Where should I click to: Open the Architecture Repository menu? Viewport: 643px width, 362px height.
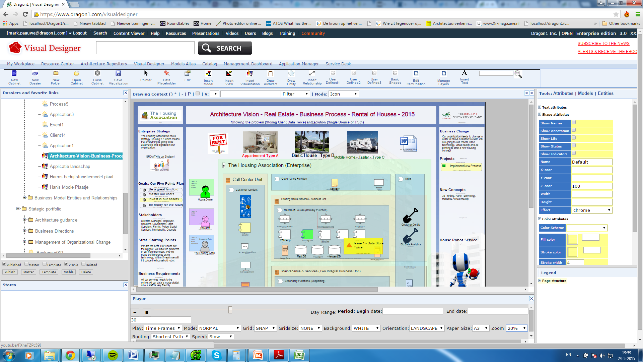click(x=104, y=64)
